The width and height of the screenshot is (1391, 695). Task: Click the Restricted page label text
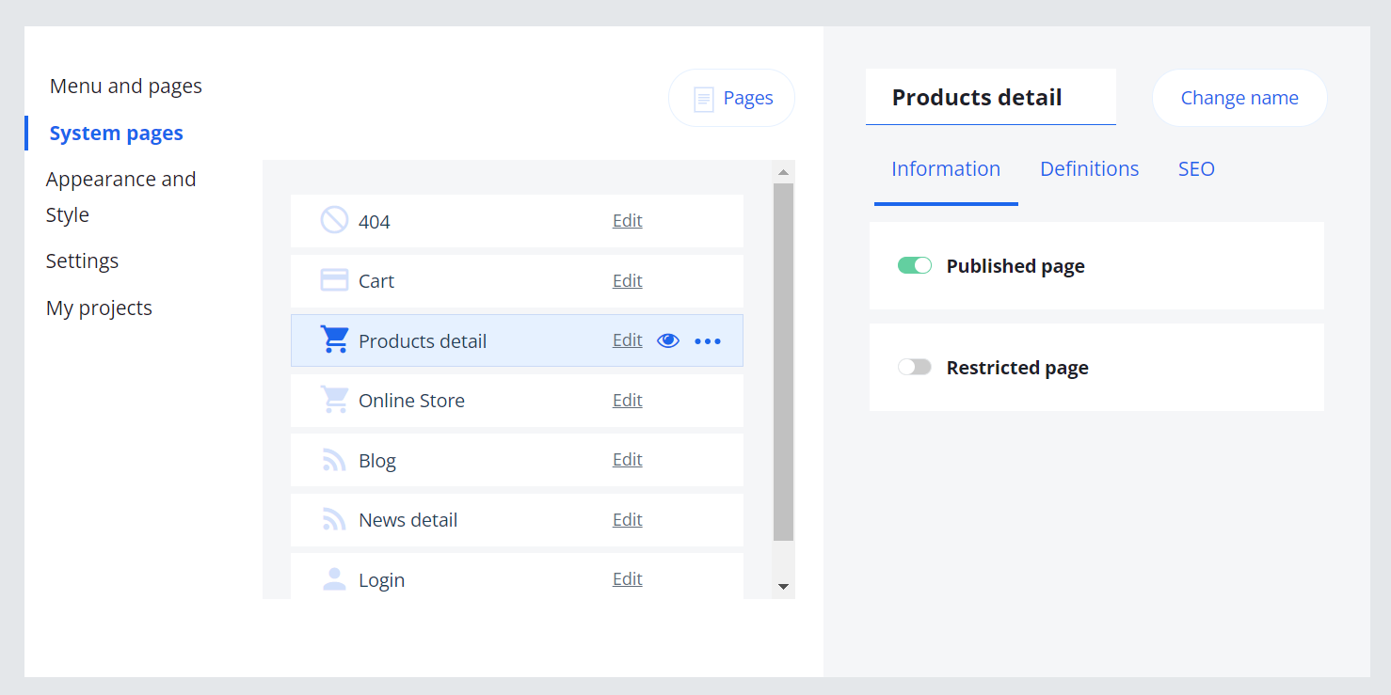tap(1017, 368)
